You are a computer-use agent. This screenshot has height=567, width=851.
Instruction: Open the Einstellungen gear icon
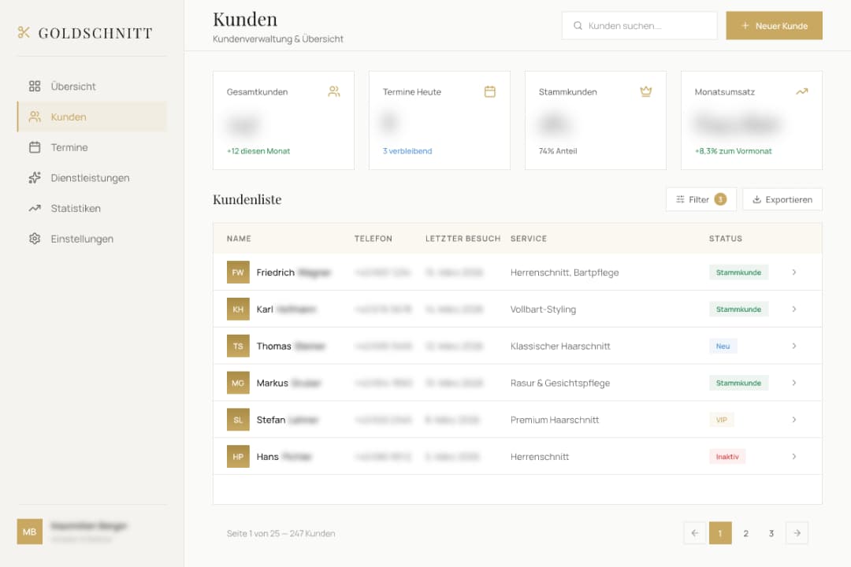[x=34, y=239]
